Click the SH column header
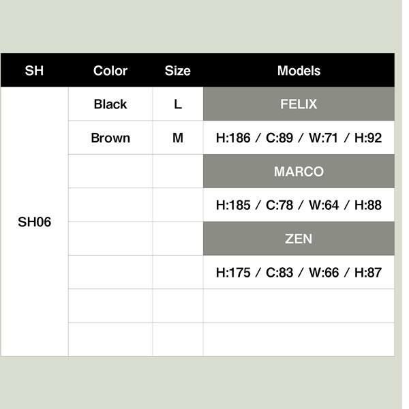 (34, 71)
